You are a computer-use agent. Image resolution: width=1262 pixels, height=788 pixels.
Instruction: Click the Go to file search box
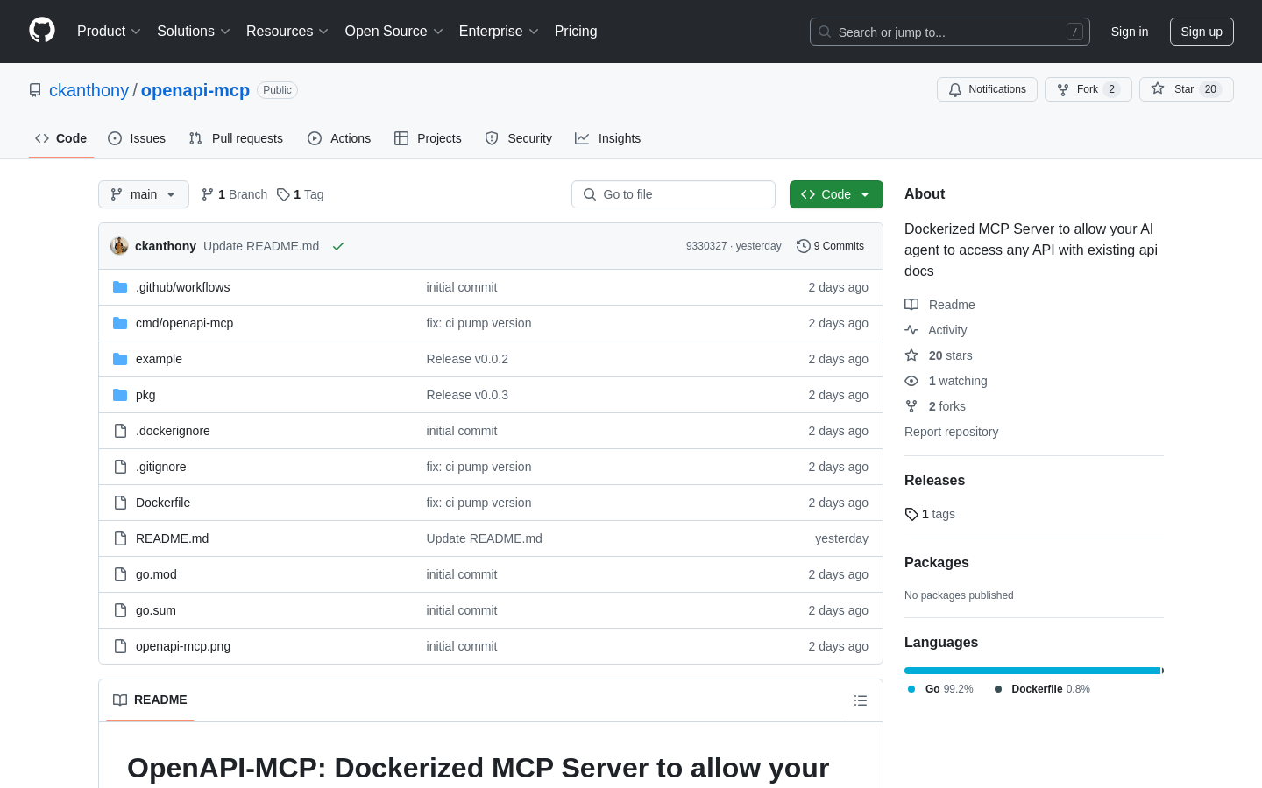point(673,194)
